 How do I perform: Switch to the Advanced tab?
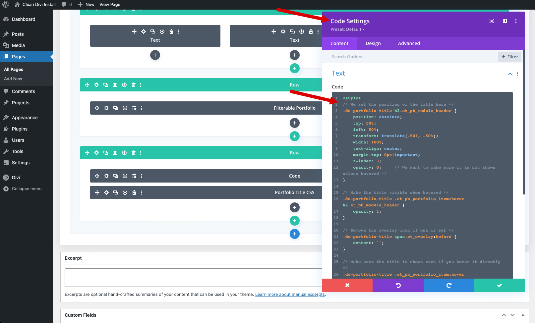(x=409, y=43)
